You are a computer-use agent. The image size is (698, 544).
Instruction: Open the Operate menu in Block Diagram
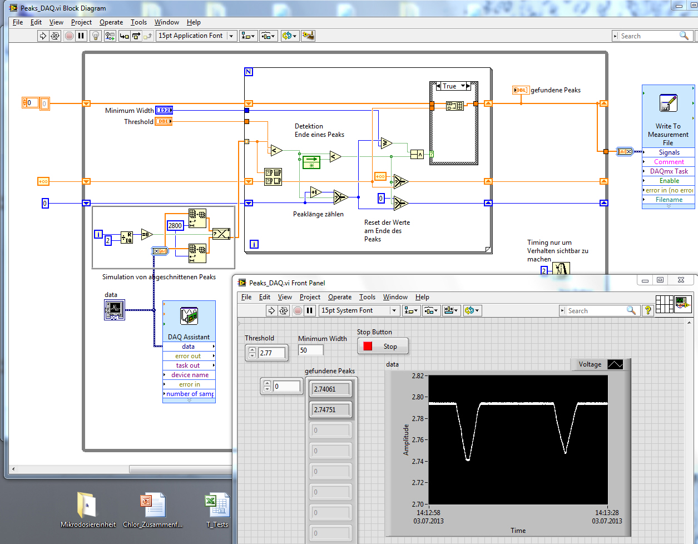pos(111,22)
